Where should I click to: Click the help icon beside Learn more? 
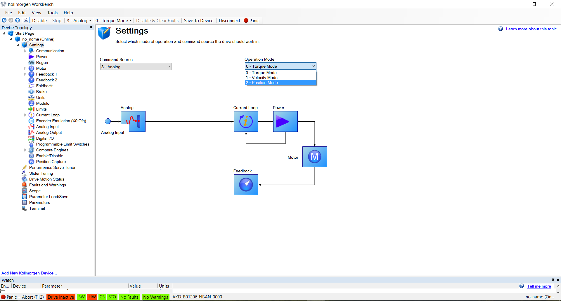tap(501, 29)
